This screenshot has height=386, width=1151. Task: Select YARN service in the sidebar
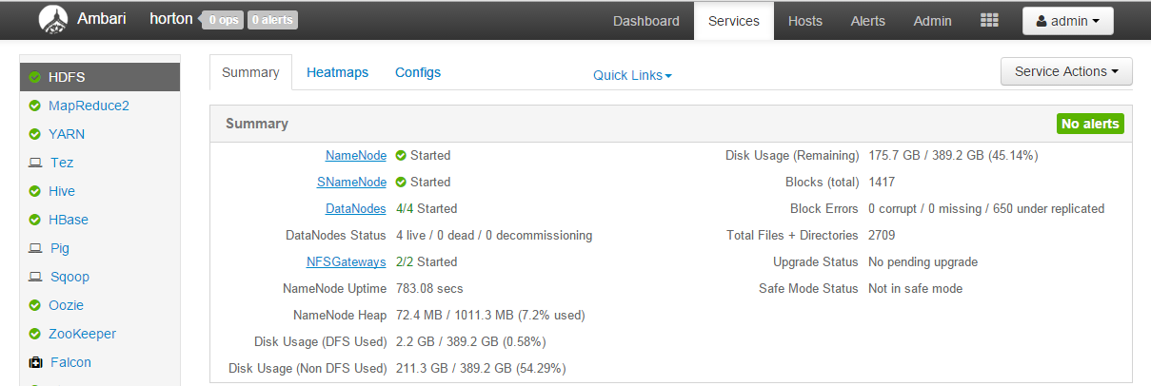(x=67, y=134)
